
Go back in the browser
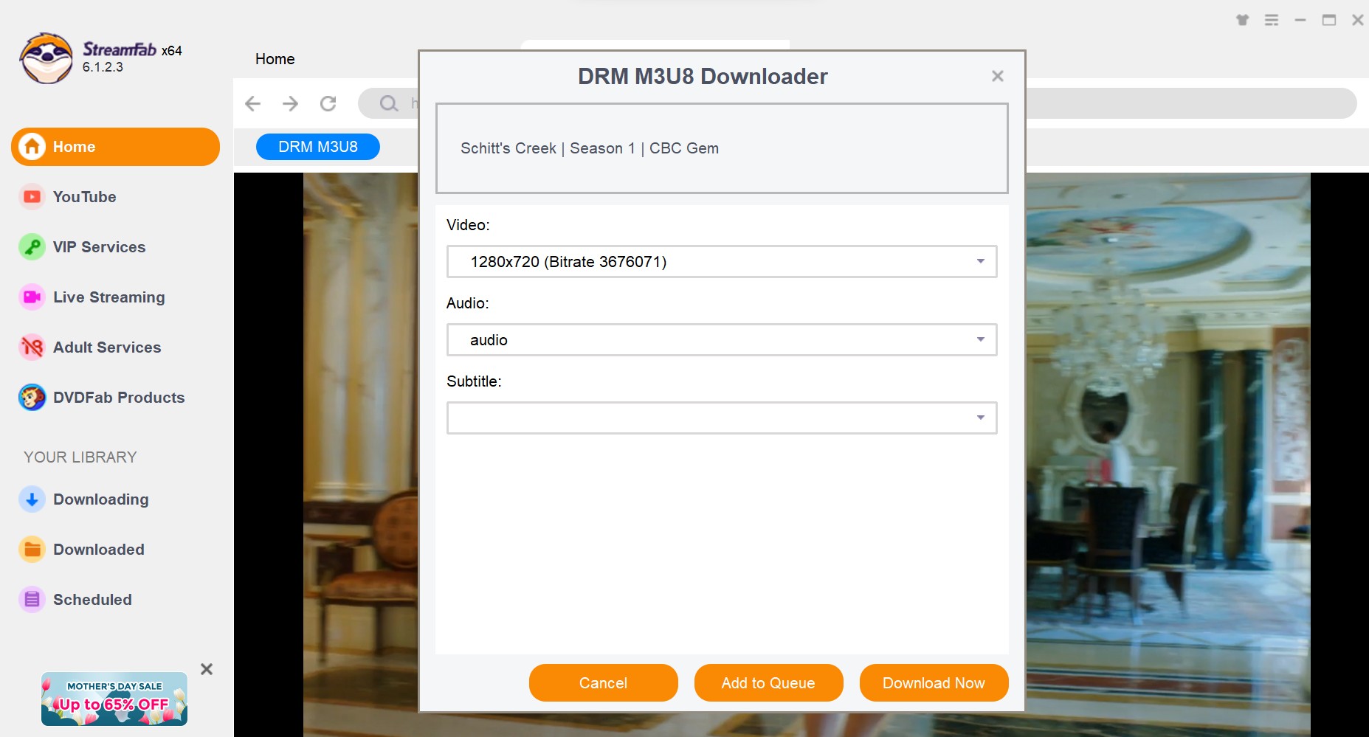[253, 103]
